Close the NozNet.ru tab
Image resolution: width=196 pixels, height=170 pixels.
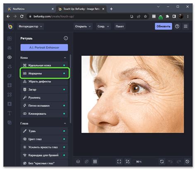(x=53, y=9)
